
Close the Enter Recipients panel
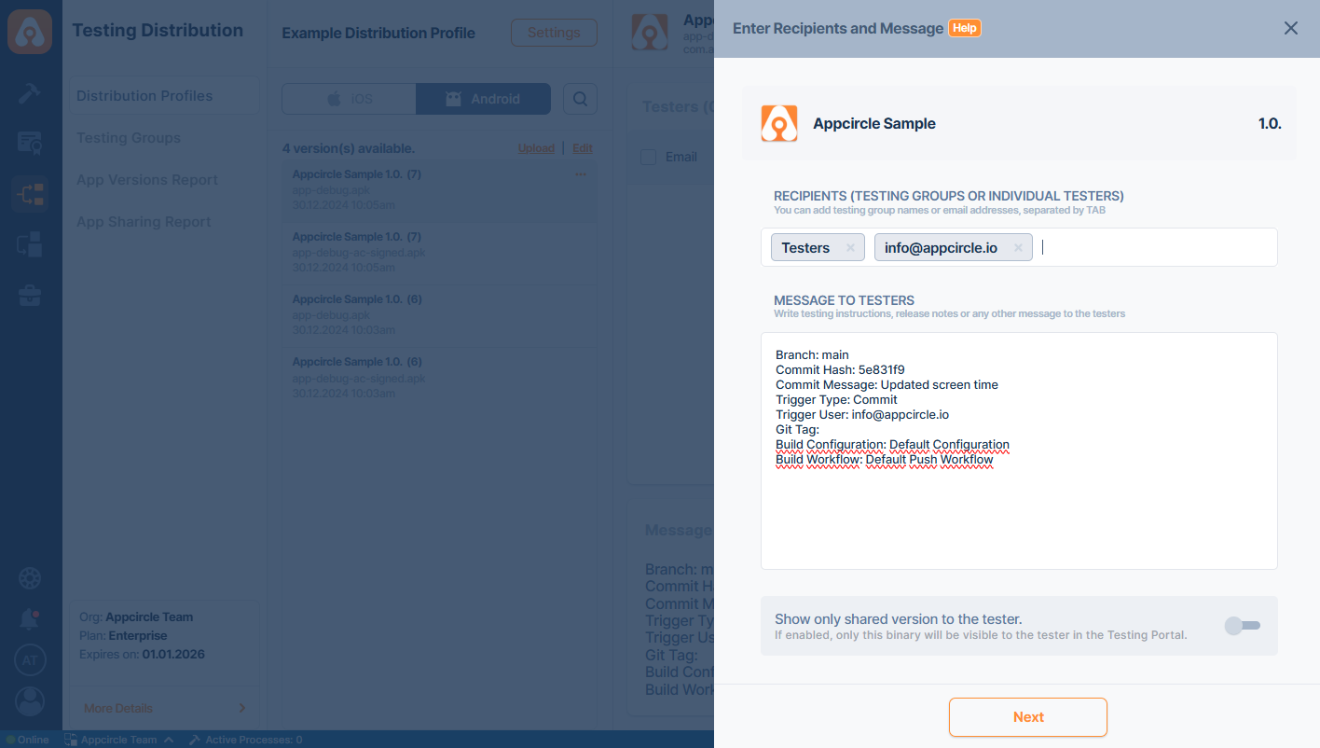click(x=1290, y=28)
